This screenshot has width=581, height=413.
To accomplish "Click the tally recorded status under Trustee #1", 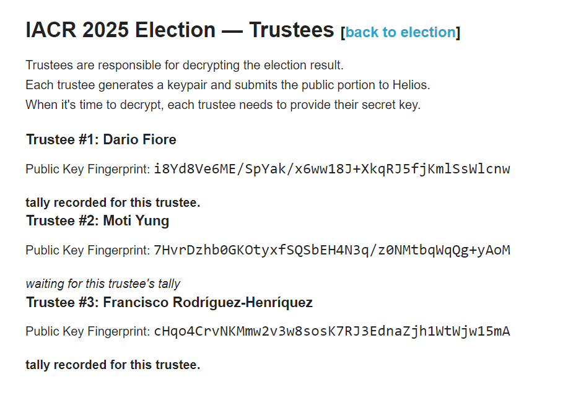I will point(113,202).
